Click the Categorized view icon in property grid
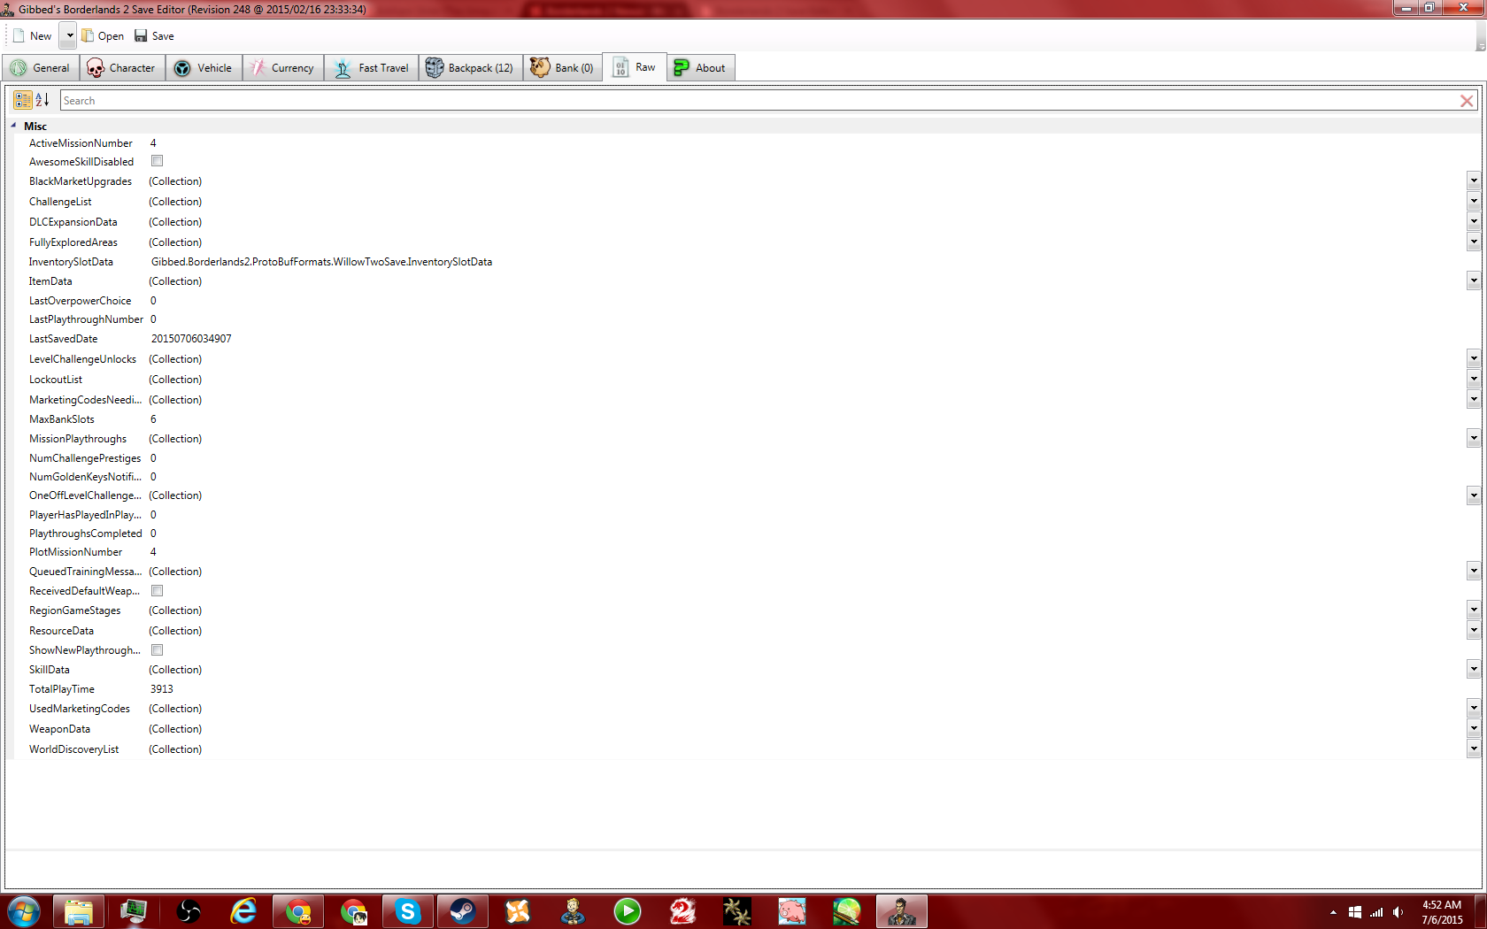Viewport: 1487px width, 929px height. [23, 100]
